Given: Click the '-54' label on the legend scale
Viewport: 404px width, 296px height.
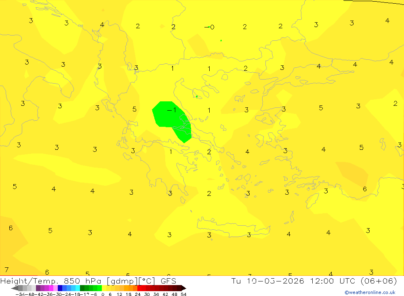Looking at the screenshot, I should [20, 294].
